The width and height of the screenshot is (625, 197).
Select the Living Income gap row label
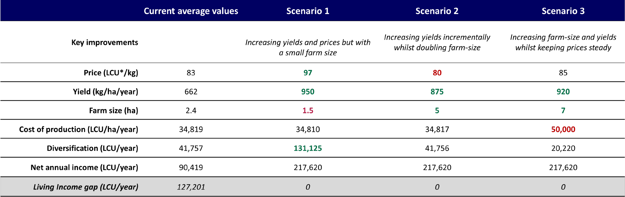(x=86, y=187)
